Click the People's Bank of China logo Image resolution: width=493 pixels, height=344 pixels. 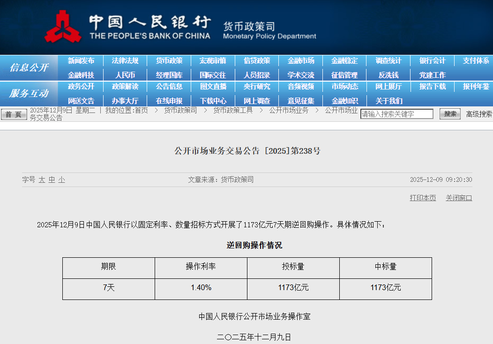(x=62, y=27)
